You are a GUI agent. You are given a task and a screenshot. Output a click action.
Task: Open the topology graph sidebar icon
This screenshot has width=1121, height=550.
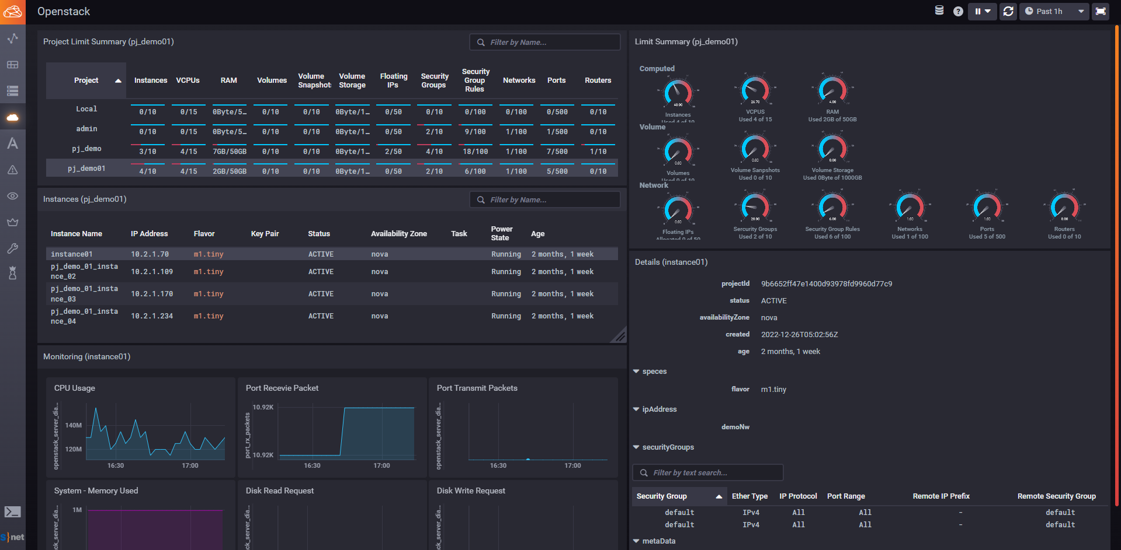pyautogui.click(x=13, y=38)
